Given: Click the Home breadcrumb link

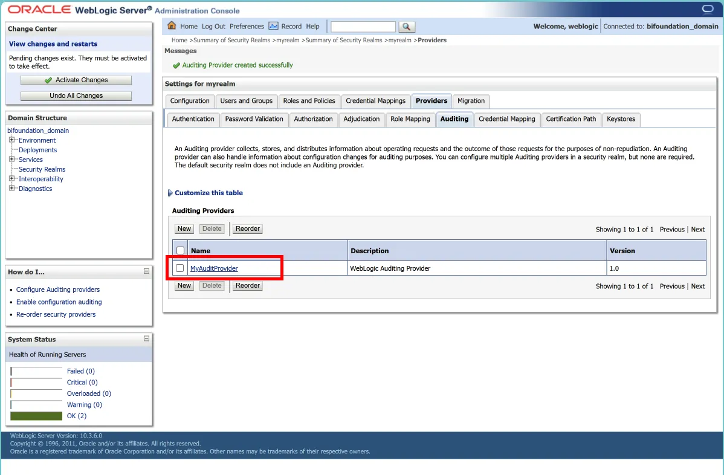Looking at the screenshot, I should pyautogui.click(x=179, y=40).
